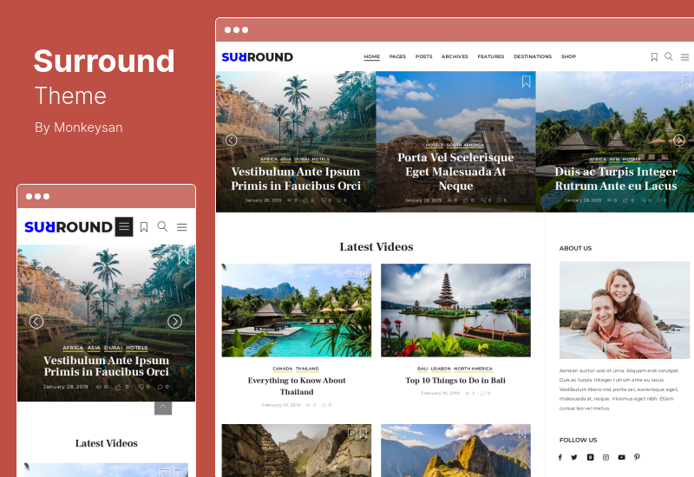This screenshot has height=477, width=694.
Task: Open the Destinations menu item
Action: tap(533, 56)
